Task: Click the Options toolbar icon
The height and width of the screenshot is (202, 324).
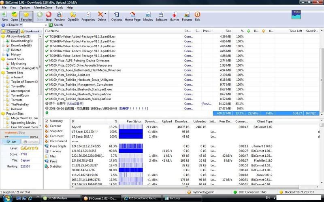Action: [117, 16]
